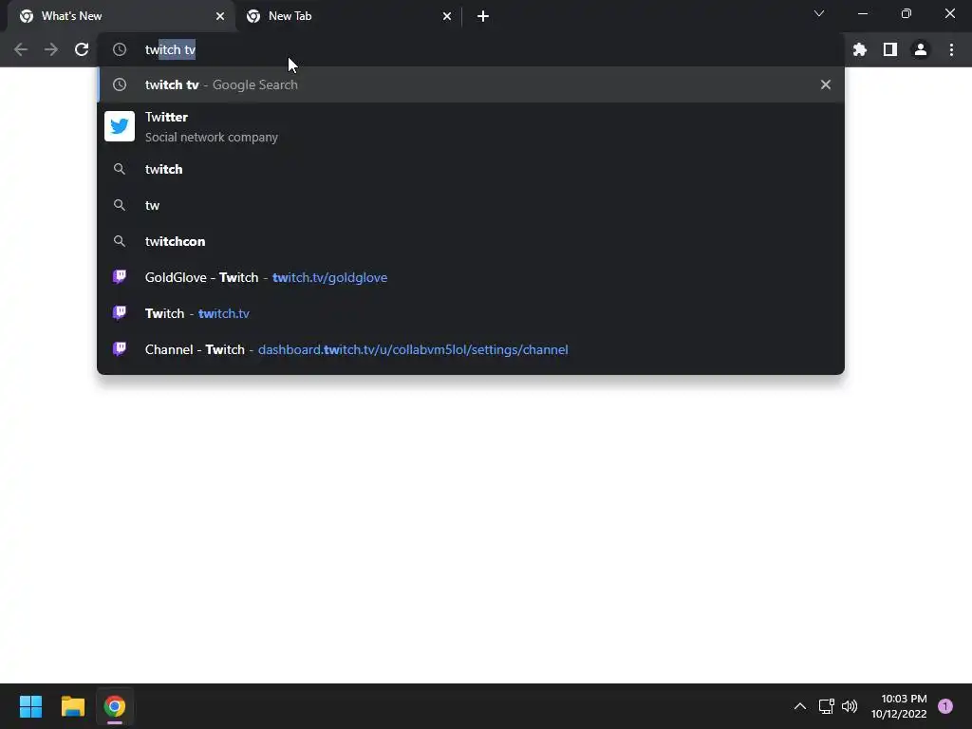This screenshot has height=729, width=972.
Task: Reload the current page
Action: tap(82, 49)
